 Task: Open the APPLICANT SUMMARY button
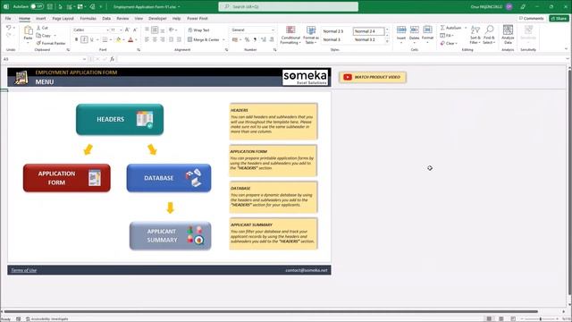click(171, 235)
